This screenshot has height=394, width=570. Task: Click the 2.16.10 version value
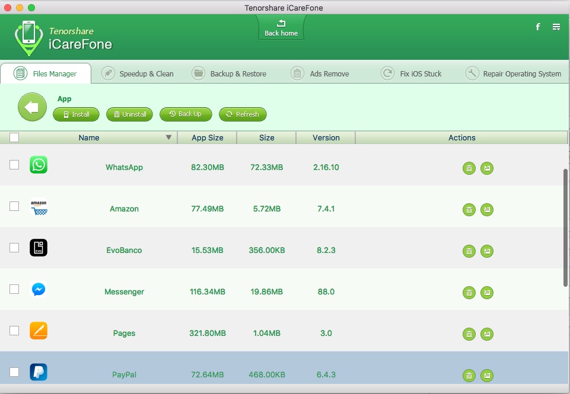pos(326,168)
